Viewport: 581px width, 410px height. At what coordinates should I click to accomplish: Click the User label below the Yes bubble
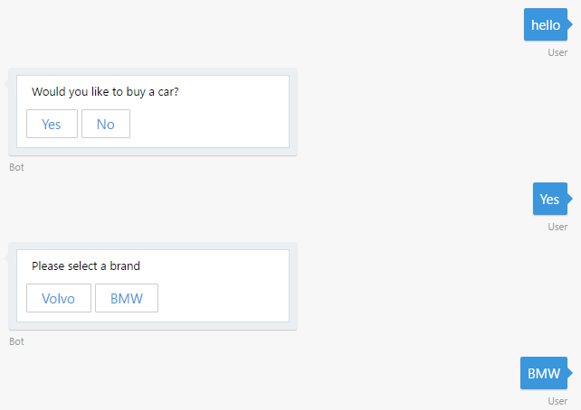pyautogui.click(x=557, y=227)
